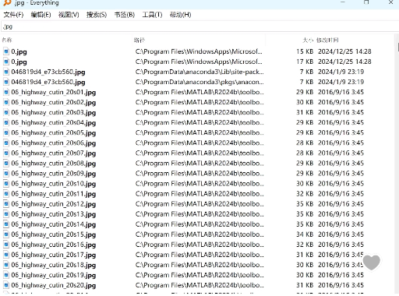399x296 pixels.
Task: Click icon beside 06_highway_cutin_20s15.jpg
Action: [6, 234]
